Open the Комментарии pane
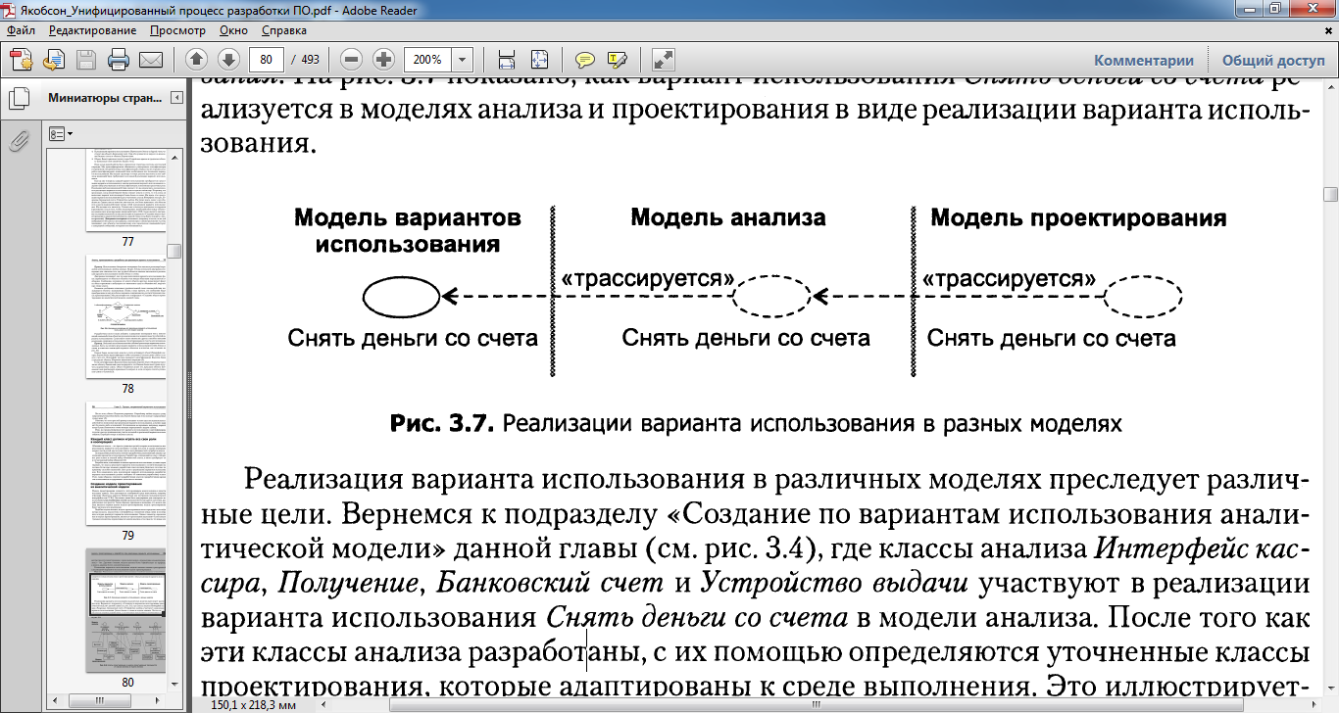The height and width of the screenshot is (713, 1339). point(1144,59)
